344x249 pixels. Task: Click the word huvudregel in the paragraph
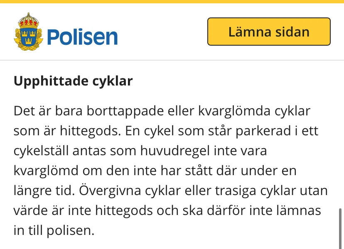(x=178, y=151)
